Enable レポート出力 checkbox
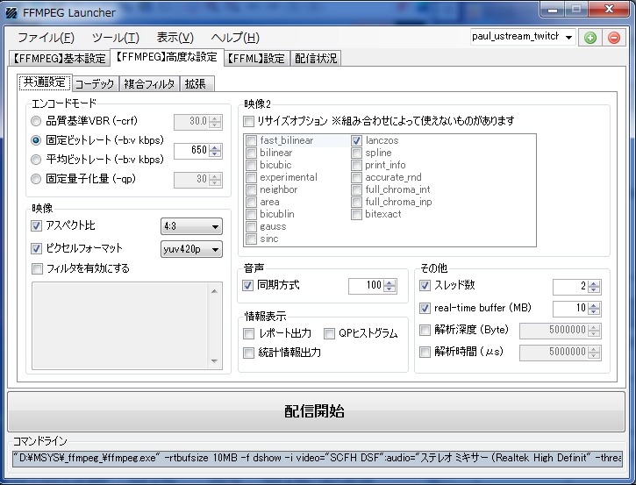The height and width of the screenshot is (485, 636). coord(248,334)
